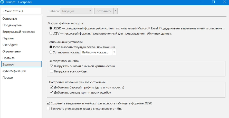
Task: Uncheck 'Добавлять степень критичности ошибок'
Action: [x=52, y=92]
